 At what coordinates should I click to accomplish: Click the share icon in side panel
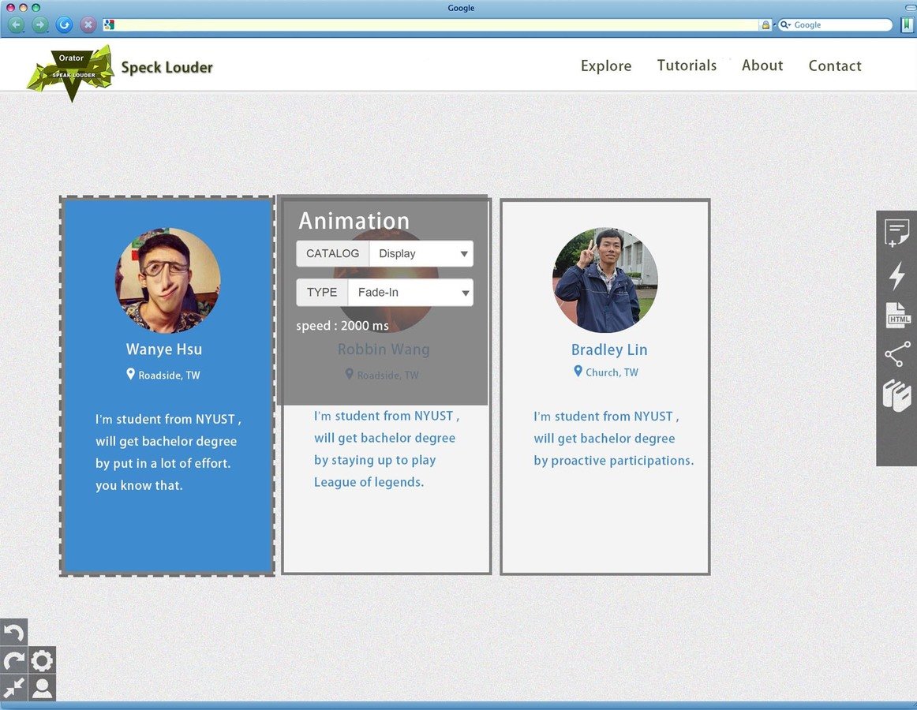pyautogui.click(x=897, y=354)
